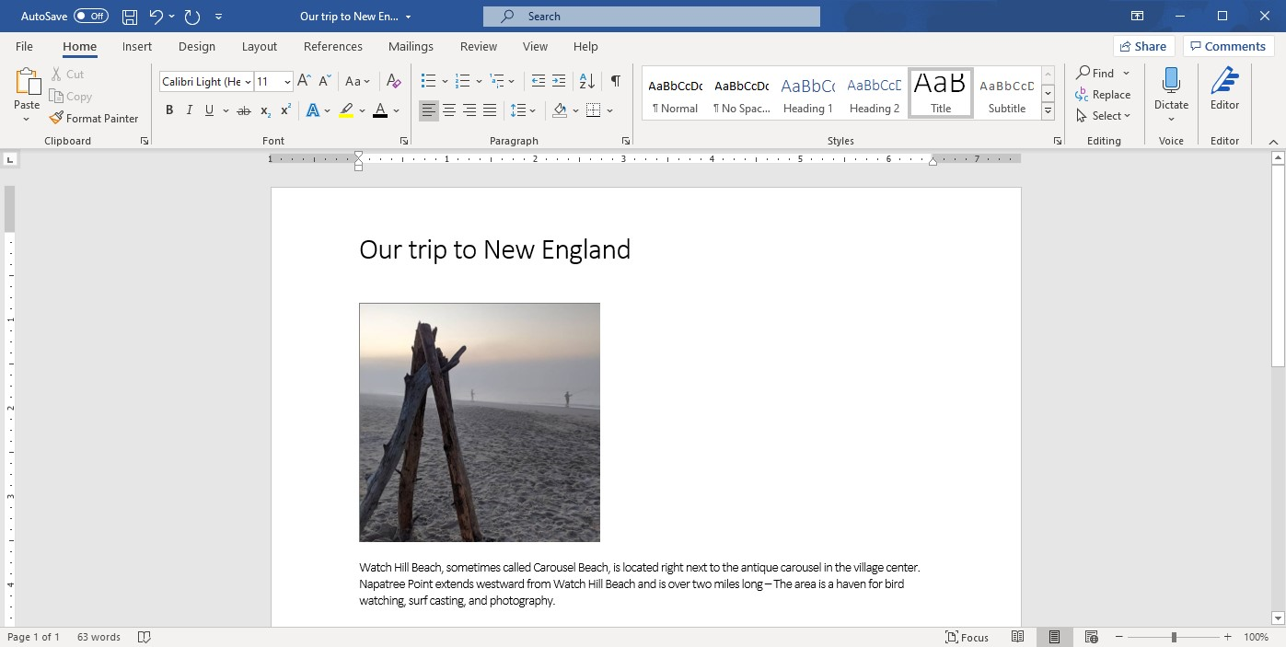
Task: Click the proofing book icon in status bar
Action: click(144, 637)
